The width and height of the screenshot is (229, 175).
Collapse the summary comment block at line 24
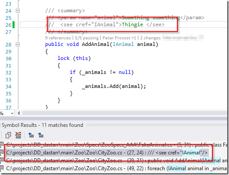click(x=18, y=10)
